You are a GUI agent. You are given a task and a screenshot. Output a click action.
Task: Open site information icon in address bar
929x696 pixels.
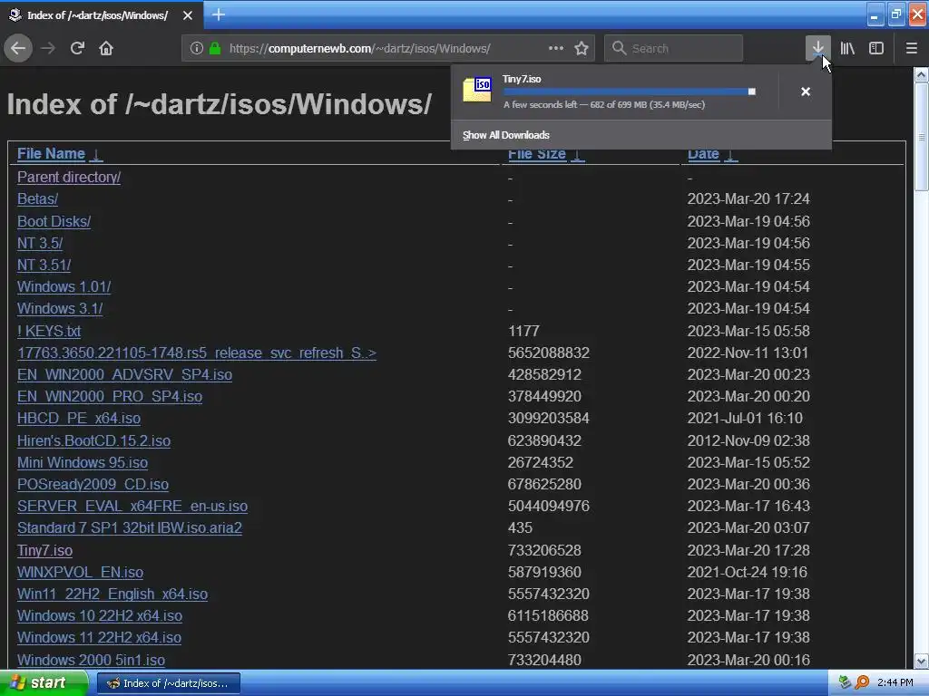197,48
